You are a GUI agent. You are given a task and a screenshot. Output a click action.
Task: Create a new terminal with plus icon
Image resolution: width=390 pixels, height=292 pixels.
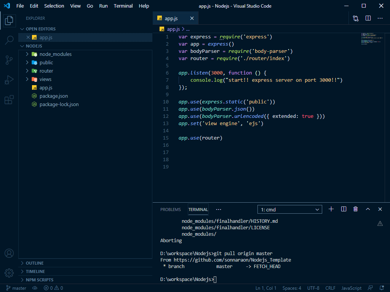(331, 209)
